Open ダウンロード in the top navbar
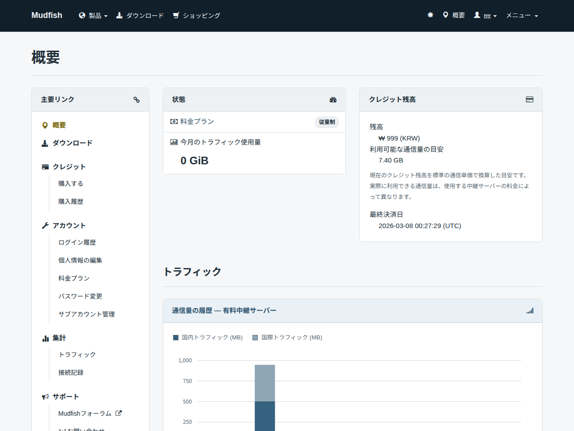This screenshot has height=431, width=574. coord(140,16)
